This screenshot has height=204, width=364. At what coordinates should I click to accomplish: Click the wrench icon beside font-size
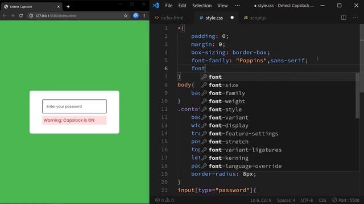tap(204, 85)
